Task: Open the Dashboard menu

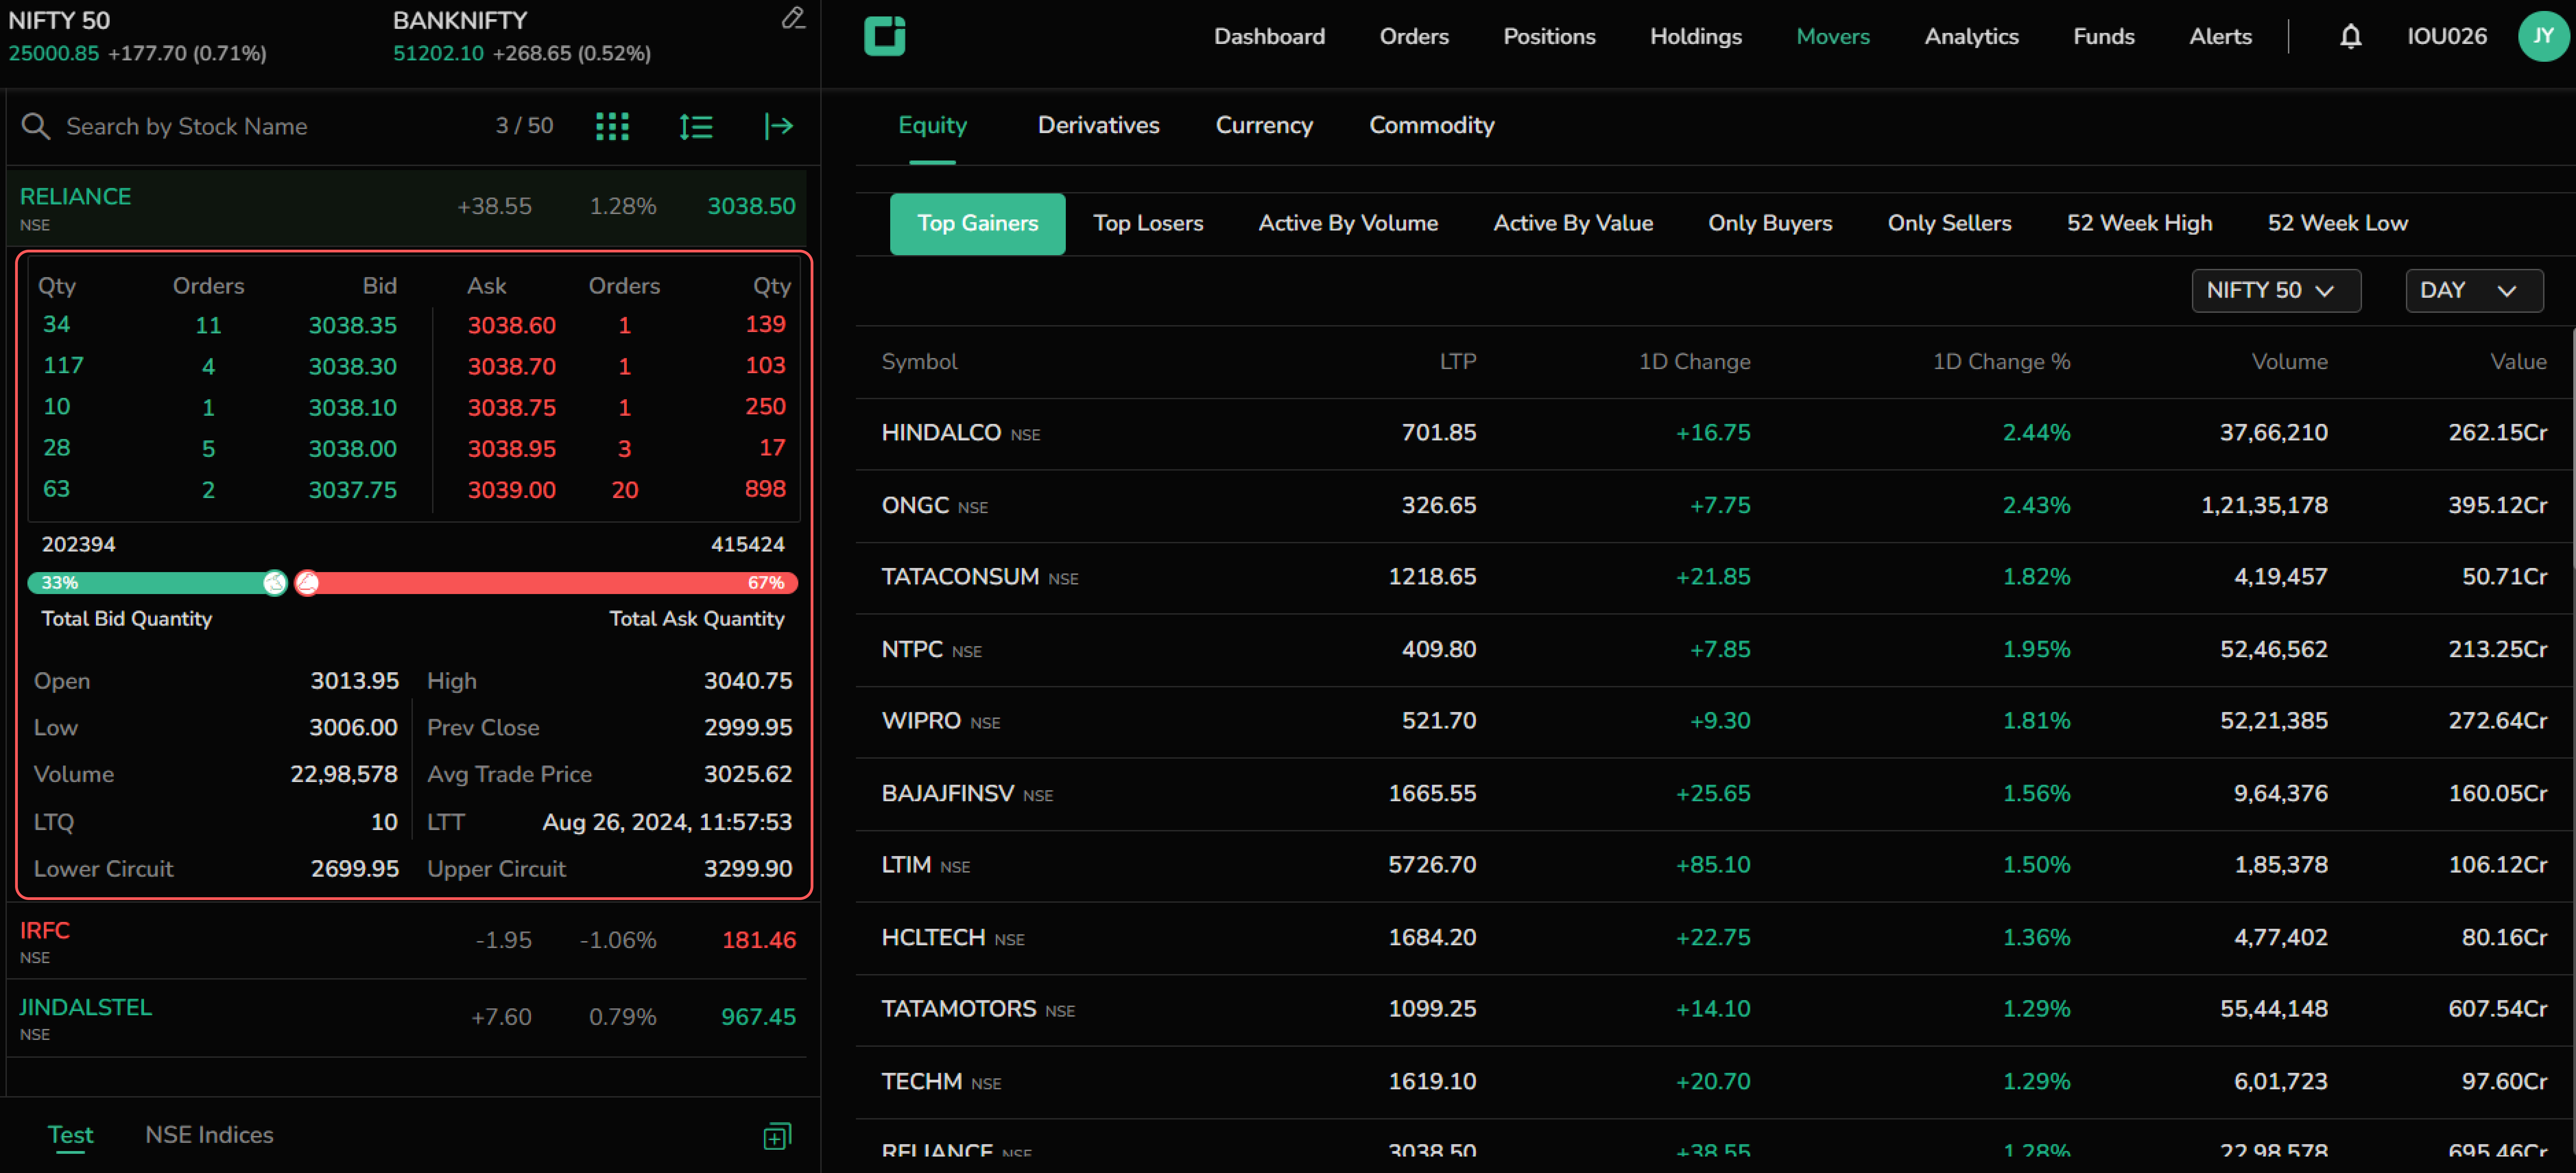Action: click(1269, 37)
